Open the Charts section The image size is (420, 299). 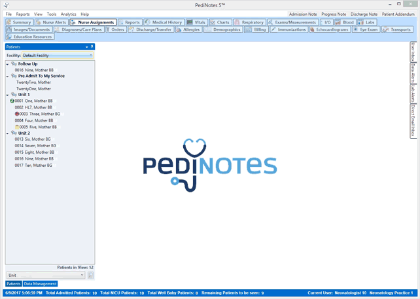pyautogui.click(x=220, y=22)
